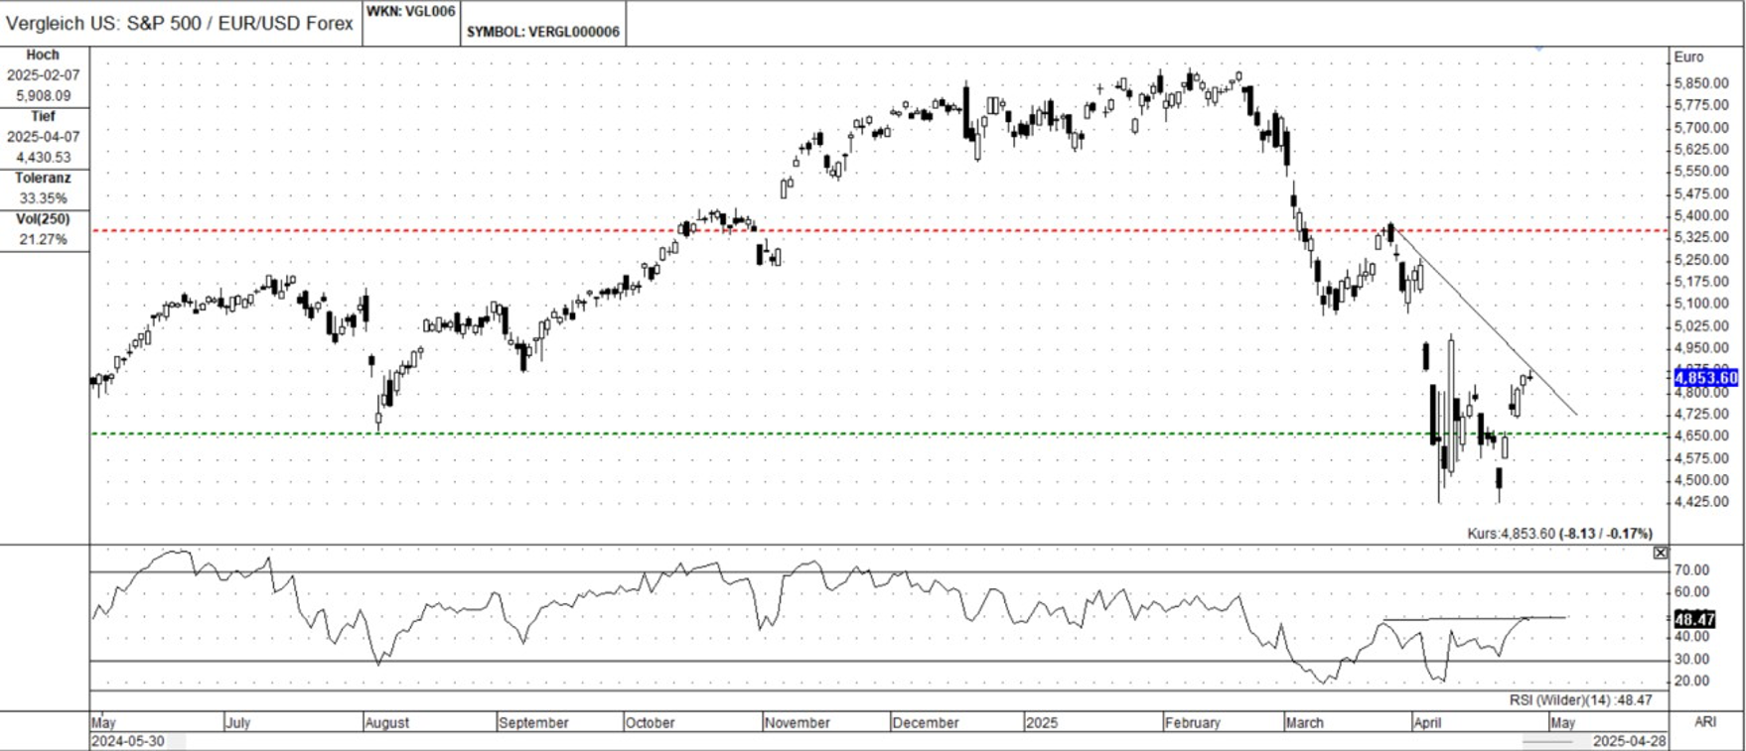The image size is (1746, 751).
Task: Click the chart title Vergleich US: S&P 500
Action: pos(180,24)
